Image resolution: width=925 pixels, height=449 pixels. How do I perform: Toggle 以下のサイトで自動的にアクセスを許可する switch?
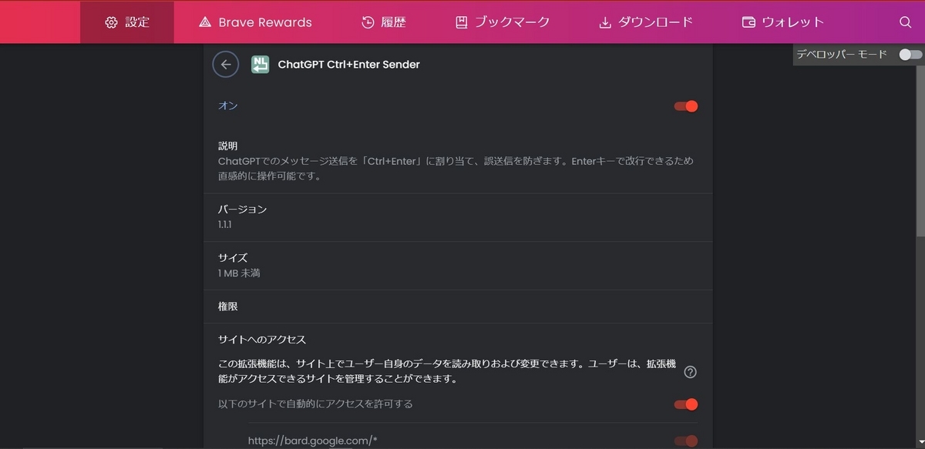click(x=686, y=404)
